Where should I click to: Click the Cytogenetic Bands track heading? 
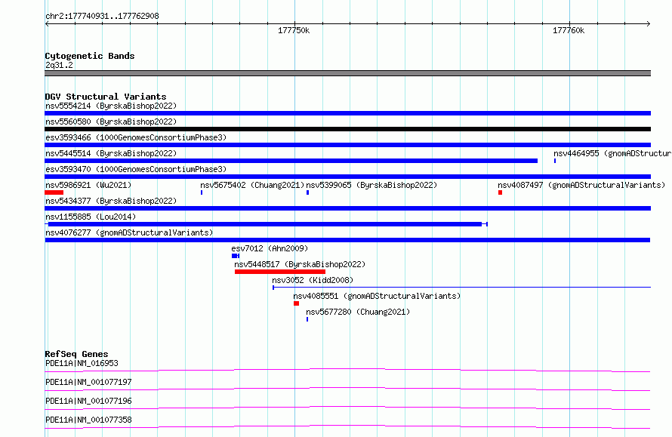90,56
